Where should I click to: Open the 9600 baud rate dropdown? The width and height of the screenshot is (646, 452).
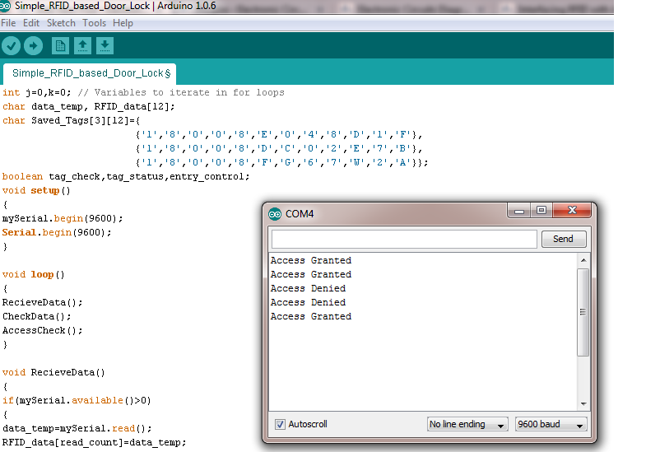tap(551, 424)
